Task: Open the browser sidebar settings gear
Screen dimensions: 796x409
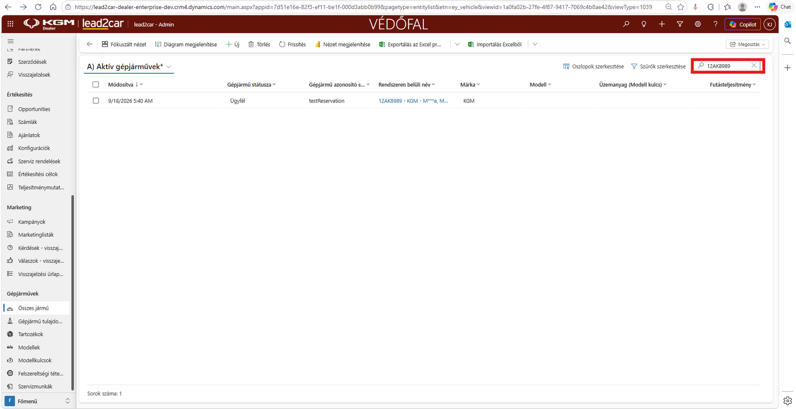Action: point(788,401)
